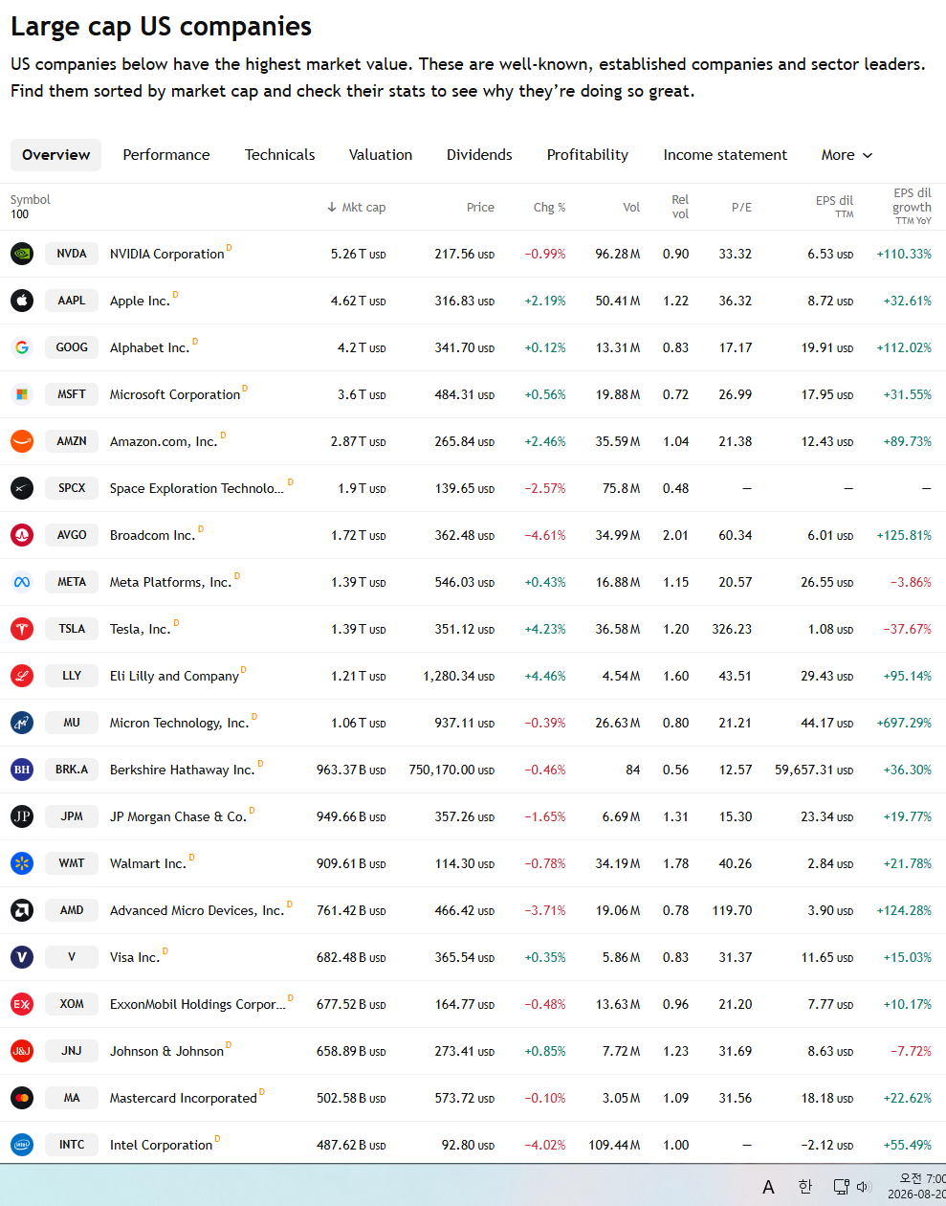Click the Rel vol column header
The image size is (946, 1206).
(680, 207)
